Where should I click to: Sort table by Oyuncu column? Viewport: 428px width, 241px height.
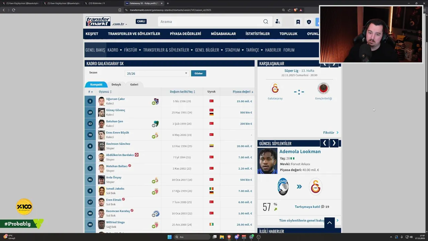coord(105,92)
